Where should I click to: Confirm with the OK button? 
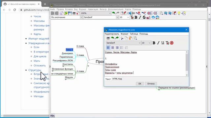coord(140,84)
